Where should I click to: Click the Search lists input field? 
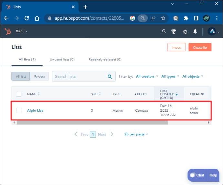pos(80,76)
